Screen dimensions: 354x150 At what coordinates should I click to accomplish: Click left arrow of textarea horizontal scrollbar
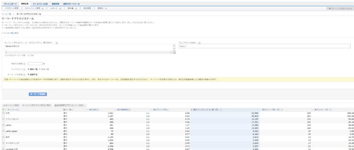point(6,52)
